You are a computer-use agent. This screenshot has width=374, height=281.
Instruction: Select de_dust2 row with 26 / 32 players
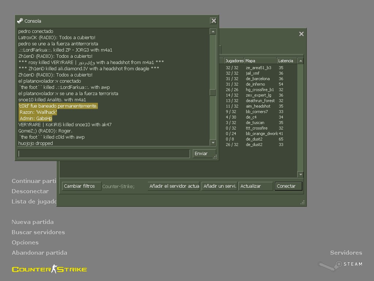(x=258, y=145)
